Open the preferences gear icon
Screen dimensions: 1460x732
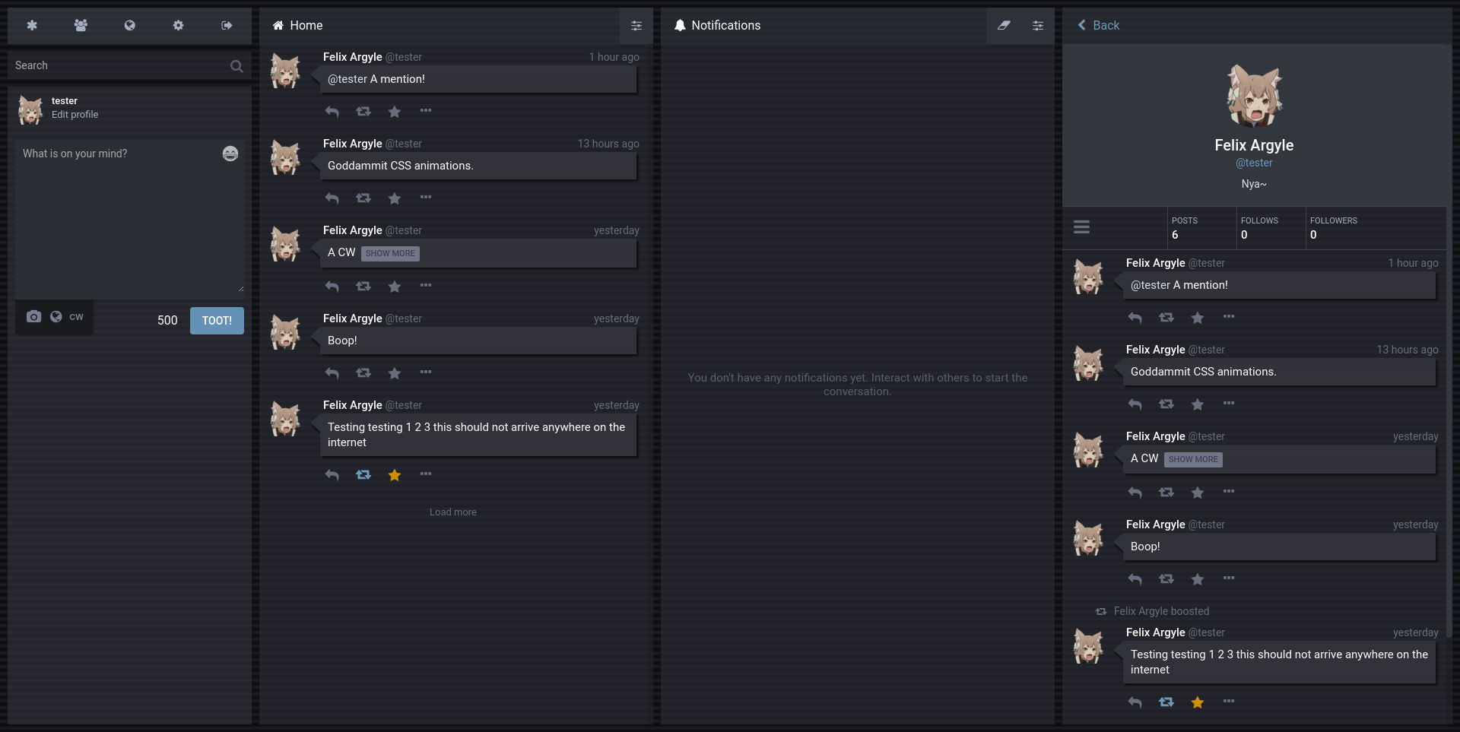coord(178,25)
